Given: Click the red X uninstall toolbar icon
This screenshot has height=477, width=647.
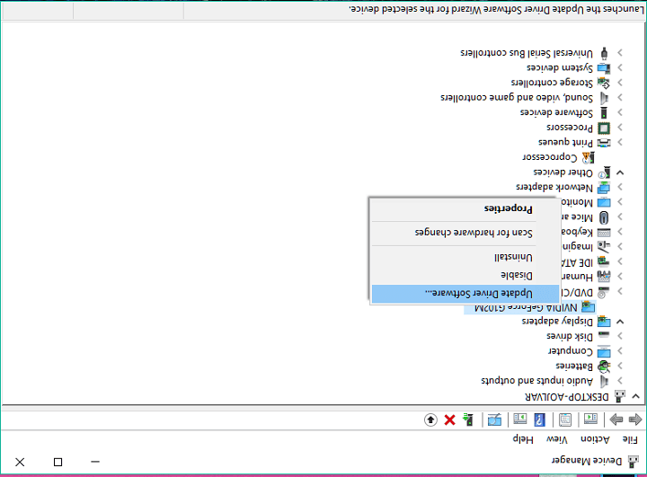Looking at the screenshot, I should [x=450, y=420].
